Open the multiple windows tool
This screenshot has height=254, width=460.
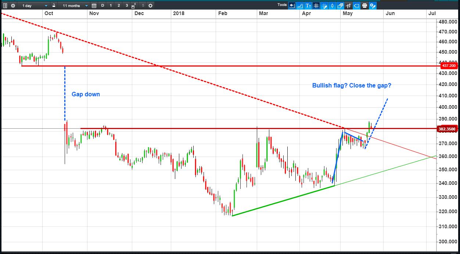click(x=340, y=6)
